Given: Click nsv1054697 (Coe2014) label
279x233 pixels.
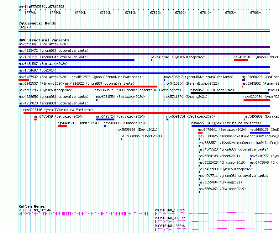Looking at the screenshot, I should point(38,70).
